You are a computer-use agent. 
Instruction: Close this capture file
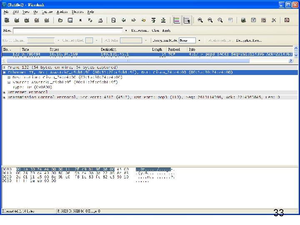[x=80, y=20]
